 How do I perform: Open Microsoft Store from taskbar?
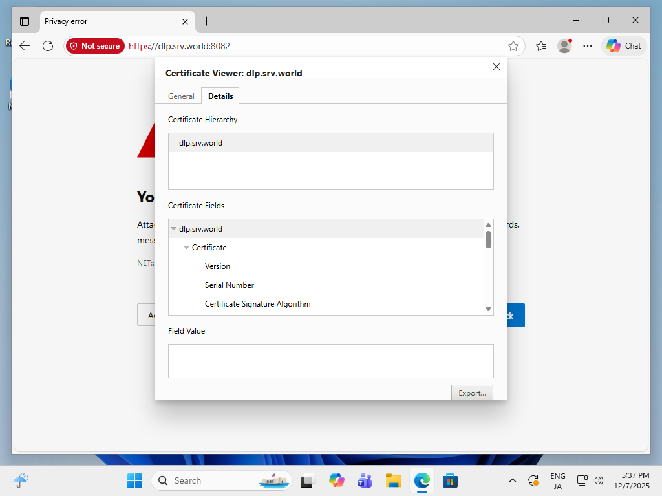pos(450,480)
